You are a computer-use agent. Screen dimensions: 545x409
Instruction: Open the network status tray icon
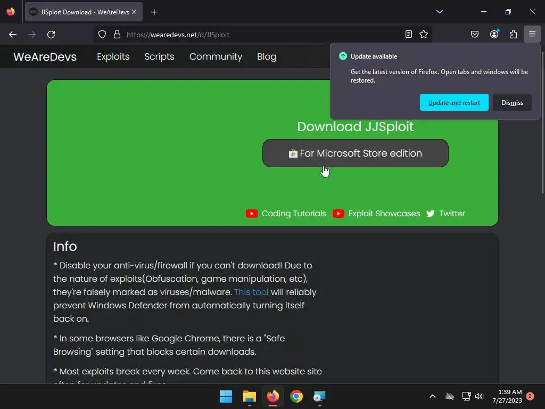point(466,396)
